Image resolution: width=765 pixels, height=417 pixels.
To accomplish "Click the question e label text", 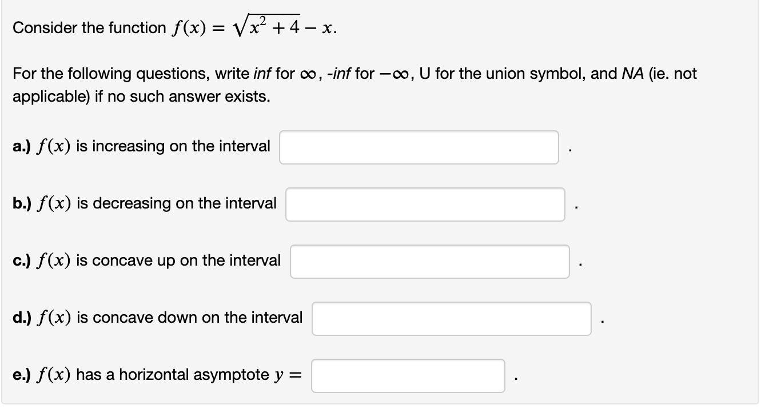I will [x=21, y=375].
